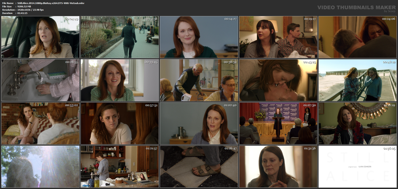
Task: Open the 00:09:38 jogging street thumbnail
Action: (x=120, y=37)
